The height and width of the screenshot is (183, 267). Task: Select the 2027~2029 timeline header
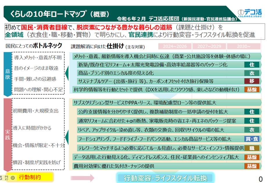click(211, 46)
